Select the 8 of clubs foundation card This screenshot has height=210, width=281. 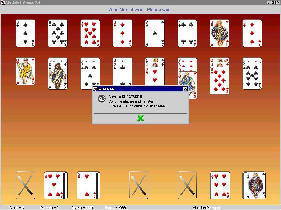click(x=58, y=33)
